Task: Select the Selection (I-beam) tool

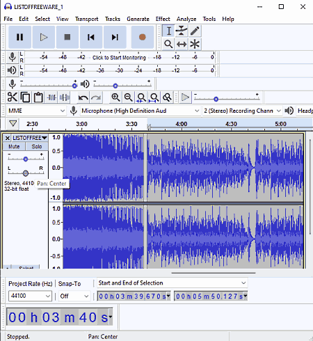Action: tap(168, 31)
